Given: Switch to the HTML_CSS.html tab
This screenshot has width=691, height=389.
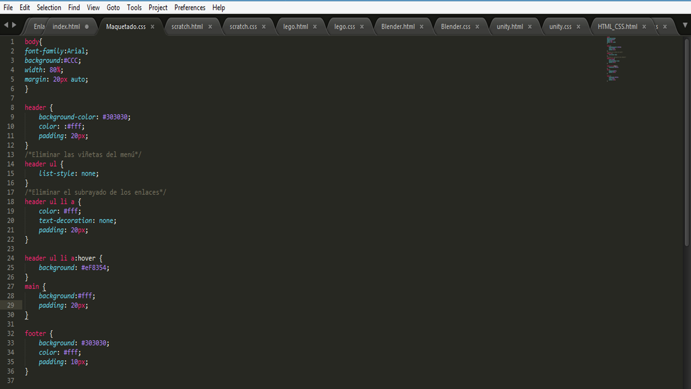Looking at the screenshot, I should click(x=617, y=27).
